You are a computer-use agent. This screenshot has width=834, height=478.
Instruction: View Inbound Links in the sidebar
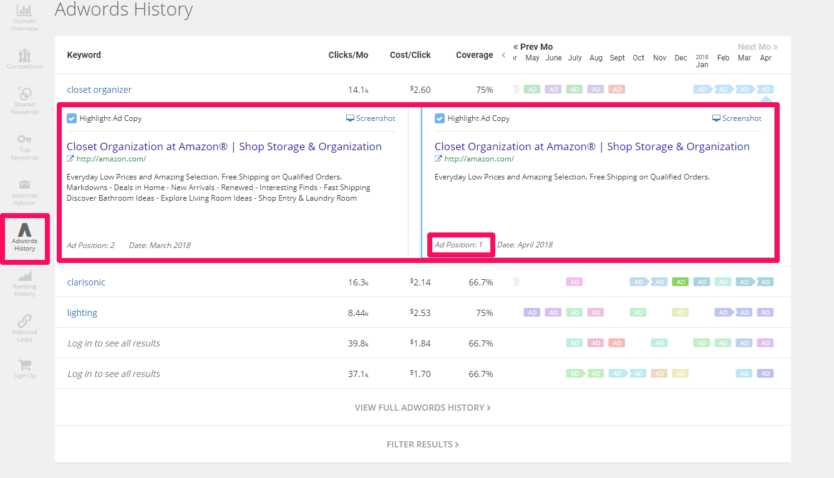click(24, 327)
